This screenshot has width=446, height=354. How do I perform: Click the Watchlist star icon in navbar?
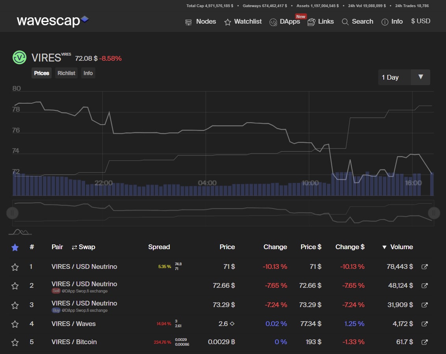coord(228,22)
